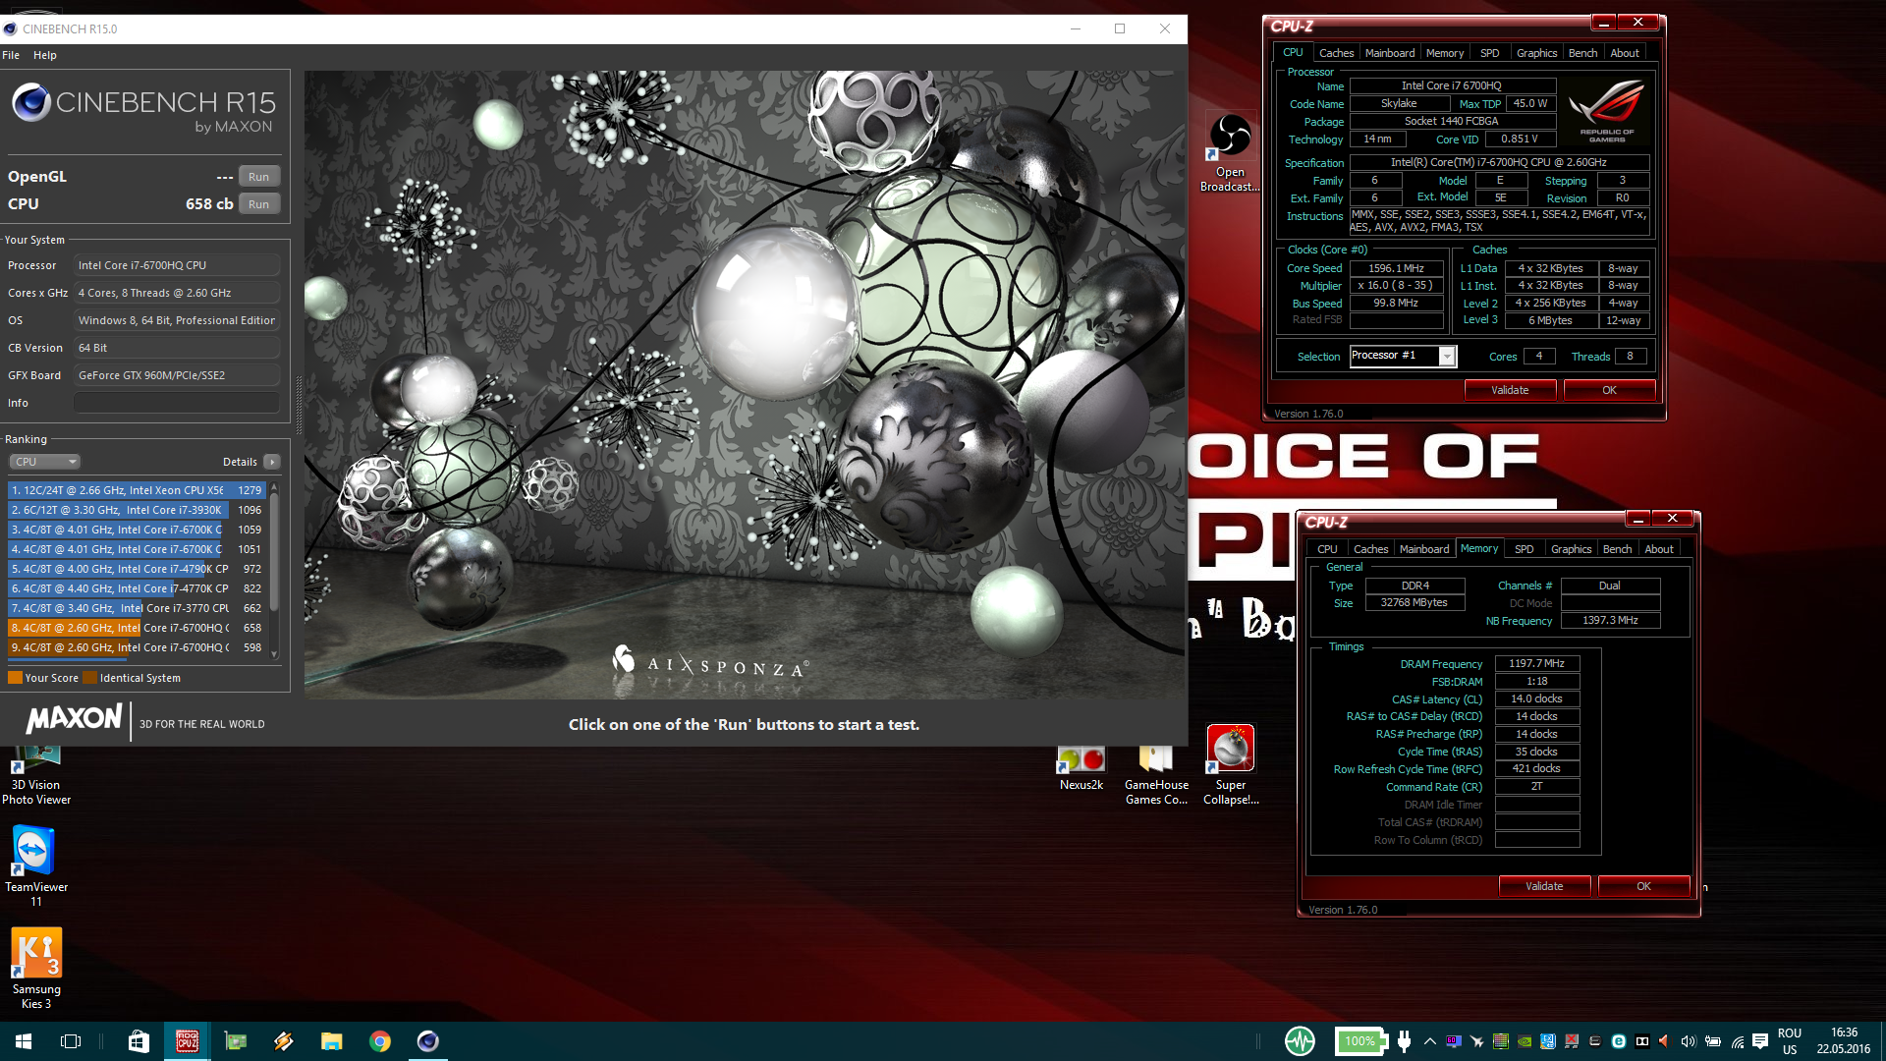Select ranking row 5 Core i7-4790K 972
This screenshot has width=1886, height=1061.
pyautogui.click(x=138, y=569)
